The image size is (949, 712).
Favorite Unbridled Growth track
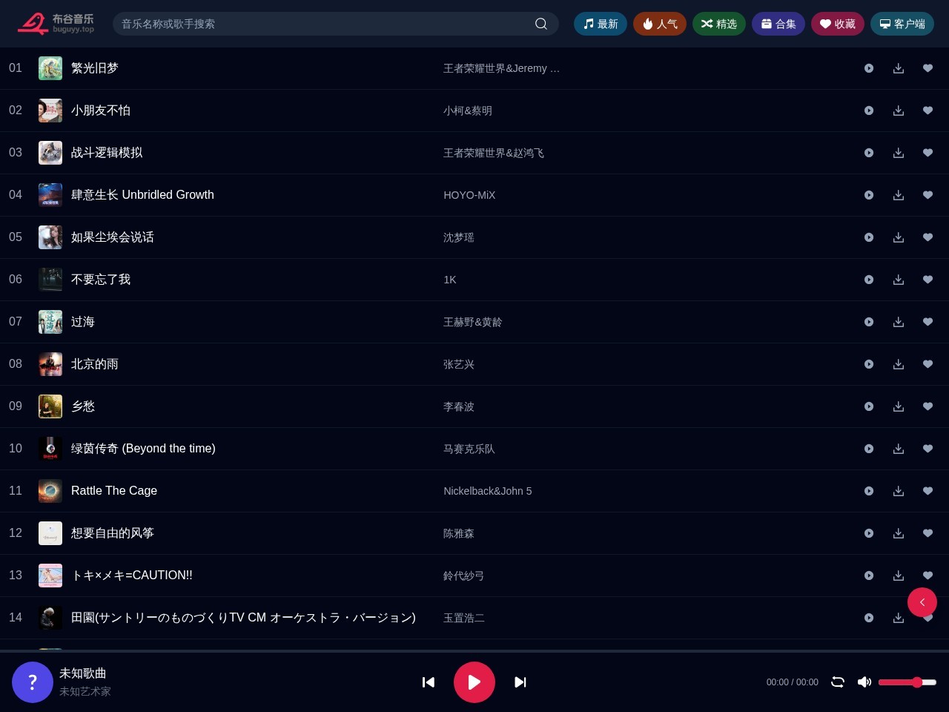[x=927, y=195]
